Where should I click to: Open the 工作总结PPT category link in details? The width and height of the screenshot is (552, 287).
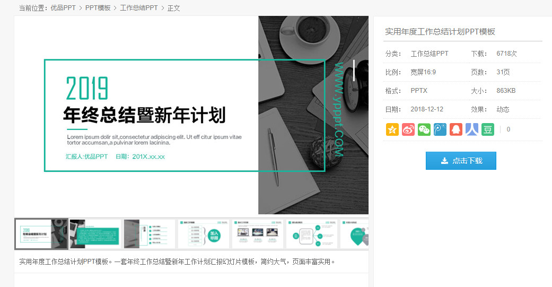point(430,54)
